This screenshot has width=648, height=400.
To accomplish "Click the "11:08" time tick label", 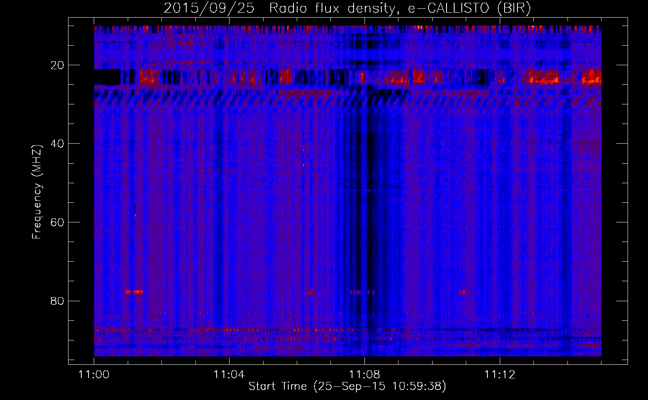I will 364,374.
